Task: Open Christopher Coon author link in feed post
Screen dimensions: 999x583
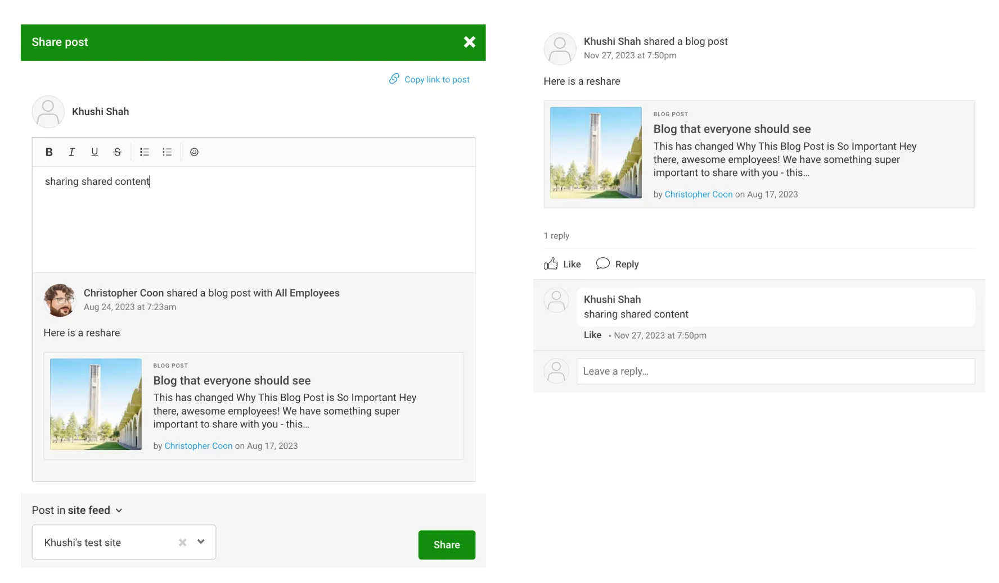Action: (x=698, y=194)
